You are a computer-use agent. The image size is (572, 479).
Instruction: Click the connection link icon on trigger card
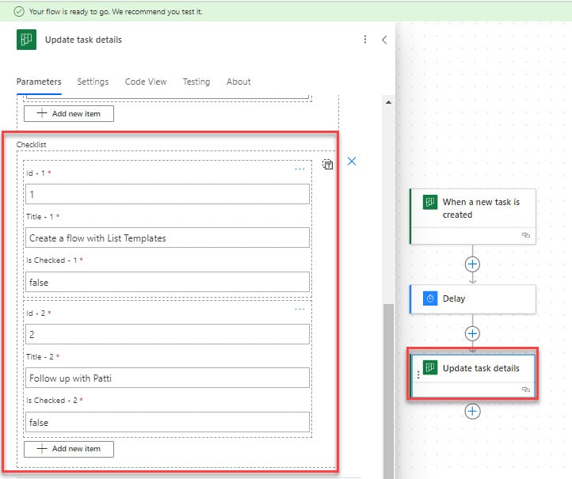(526, 235)
